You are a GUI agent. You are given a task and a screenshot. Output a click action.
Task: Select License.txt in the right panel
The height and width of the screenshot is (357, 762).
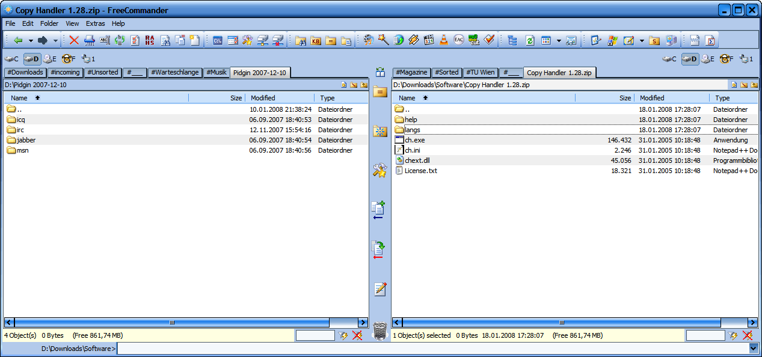420,171
